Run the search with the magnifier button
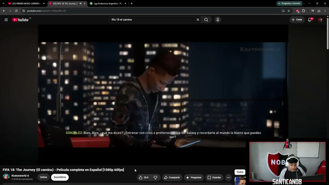The width and height of the screenshot is (329, 185). (x=206, y=20)
